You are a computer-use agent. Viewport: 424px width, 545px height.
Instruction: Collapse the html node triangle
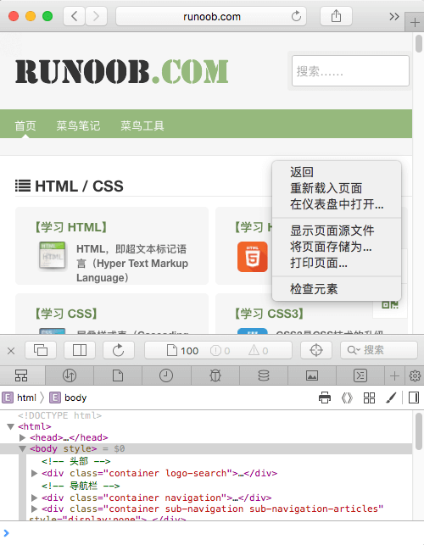coord(10,426)
